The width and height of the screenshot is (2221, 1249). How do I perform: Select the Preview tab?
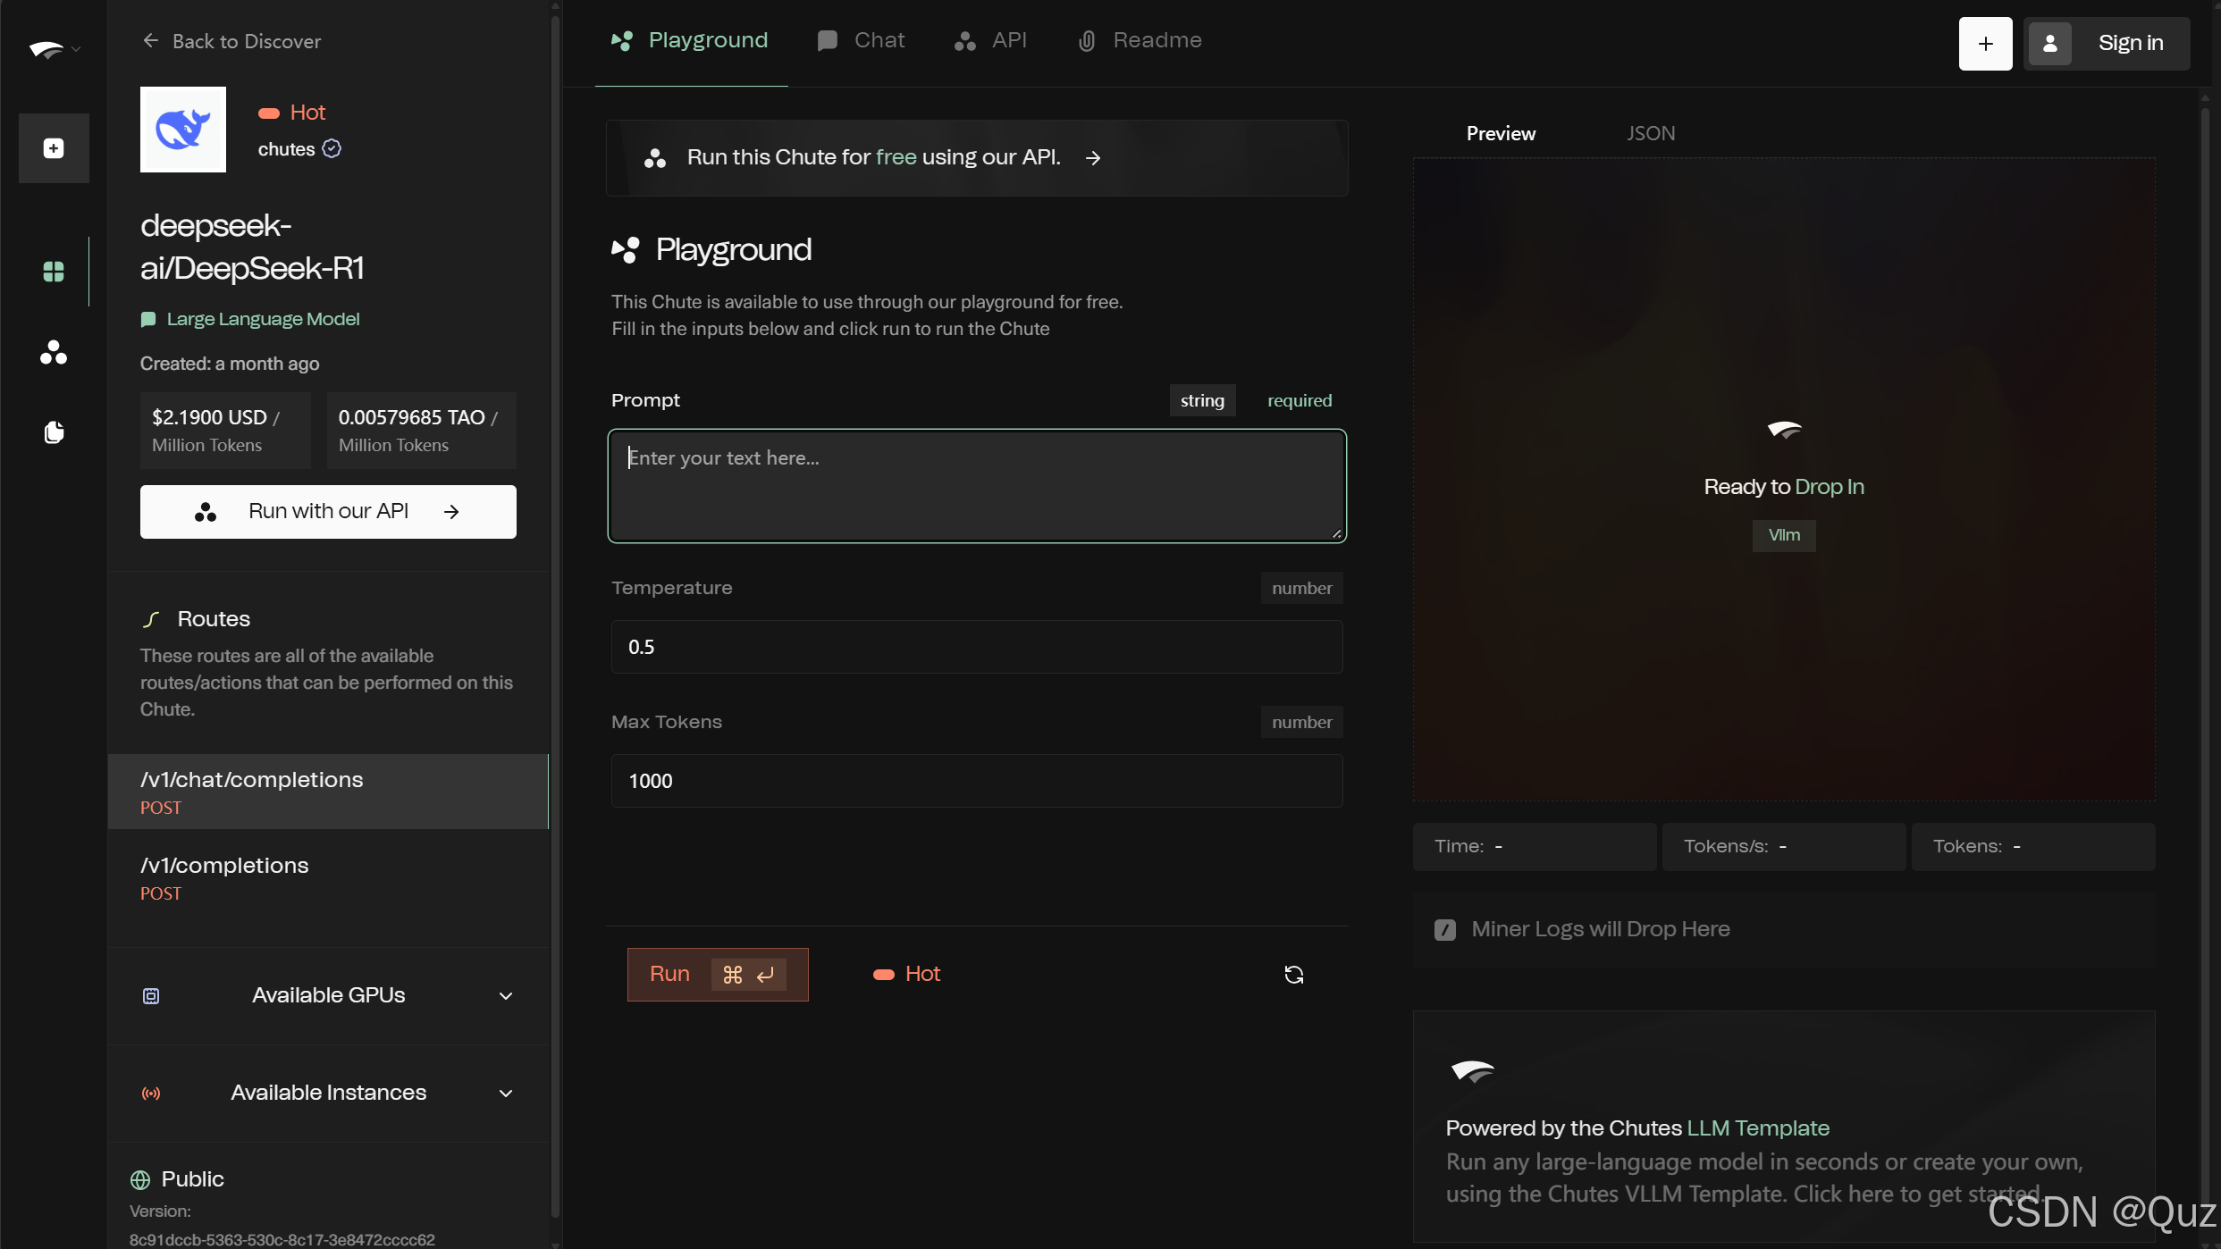1501,134
